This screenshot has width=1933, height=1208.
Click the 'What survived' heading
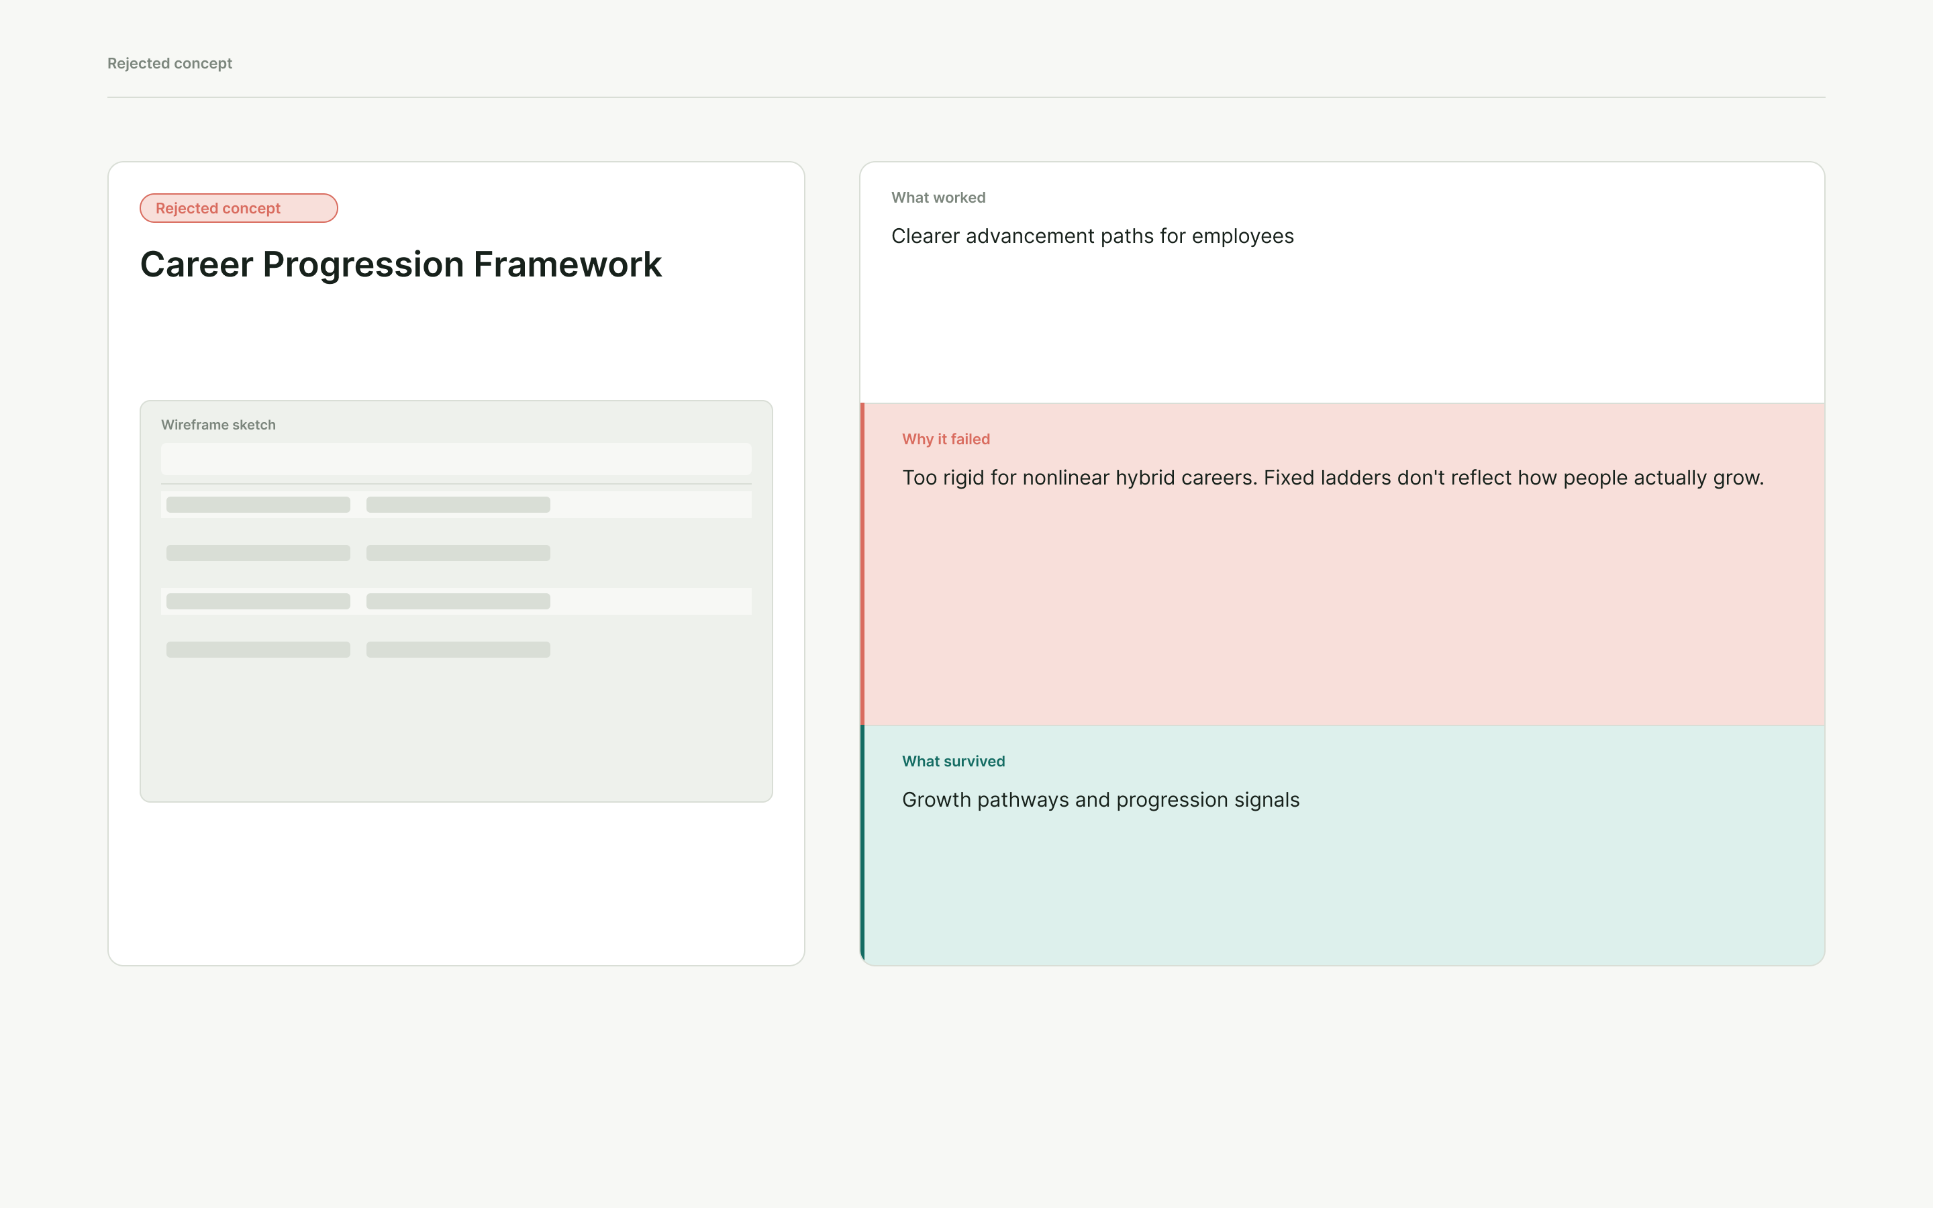pyautogui.click(x=953, y=762)
